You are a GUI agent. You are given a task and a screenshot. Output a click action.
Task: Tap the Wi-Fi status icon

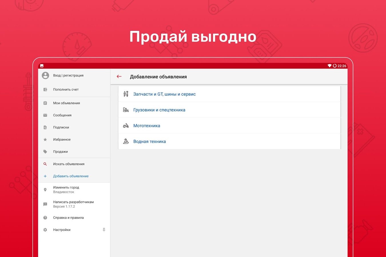[x=329, y=66]
